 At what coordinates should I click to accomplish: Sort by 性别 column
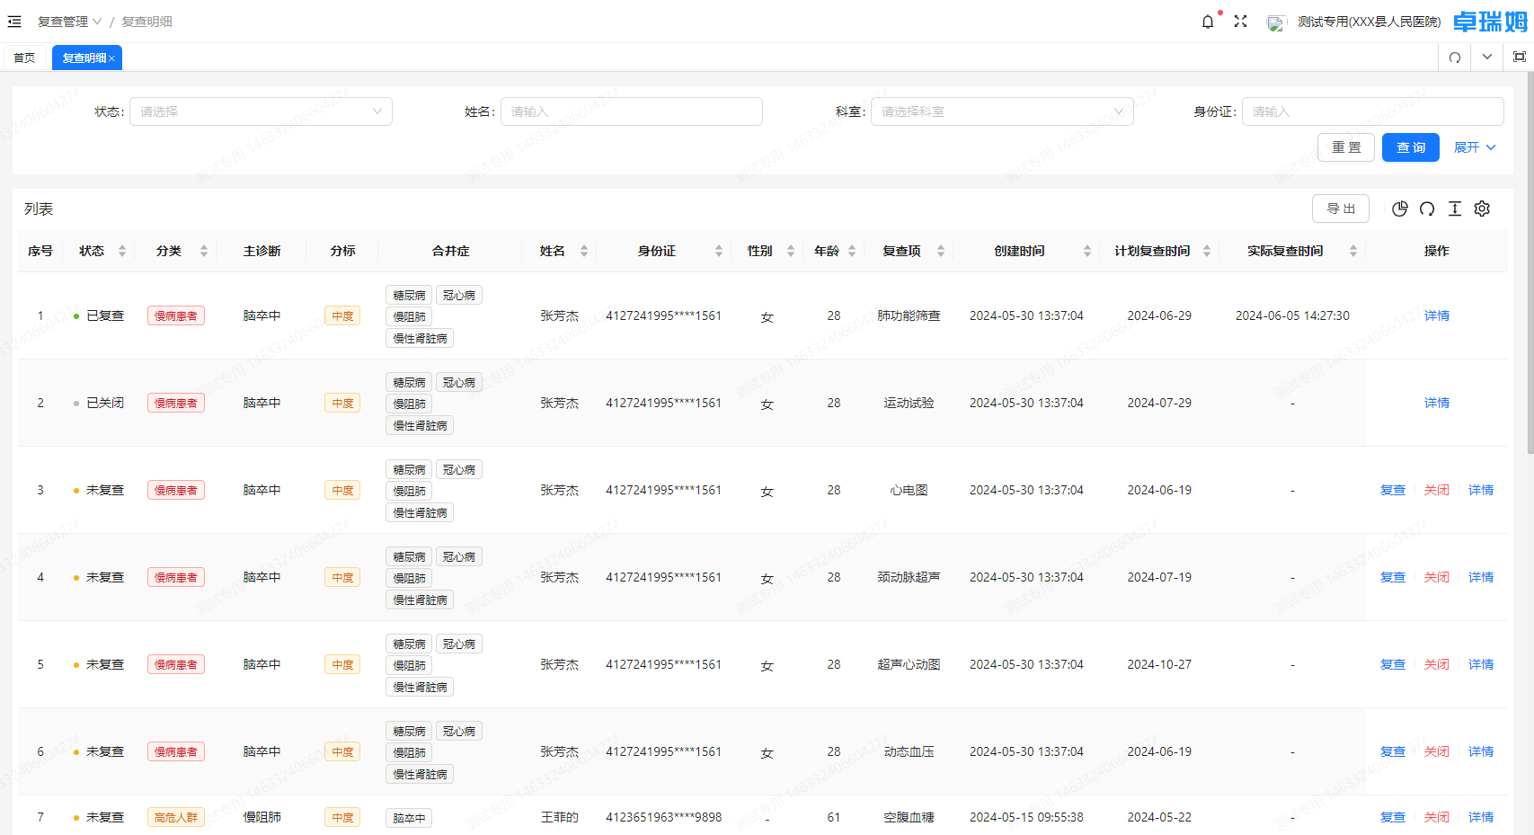[791, 251]
